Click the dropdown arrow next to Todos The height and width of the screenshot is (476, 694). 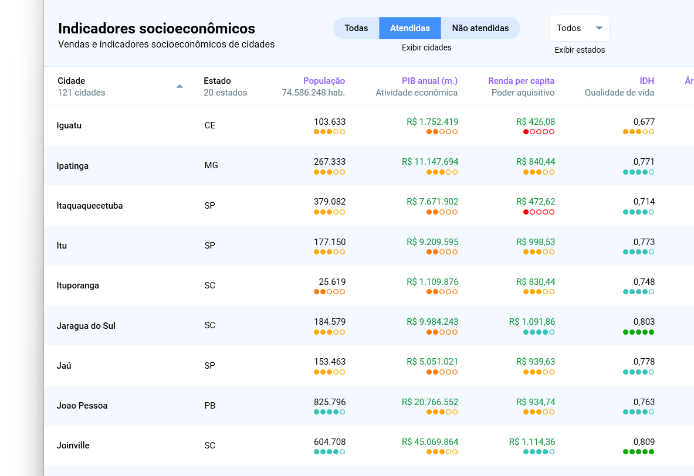599,28
